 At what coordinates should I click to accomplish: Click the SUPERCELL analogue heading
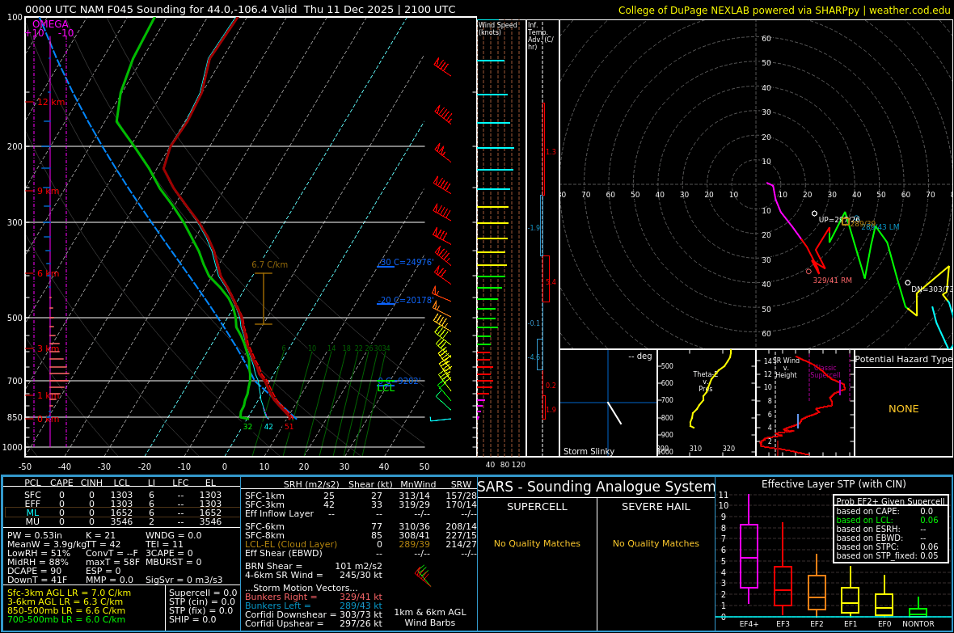pyautogui.click(x=537, y=507)
